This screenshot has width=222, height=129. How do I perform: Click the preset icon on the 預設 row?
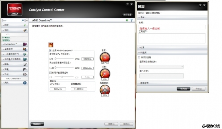[x=25, y=30]
